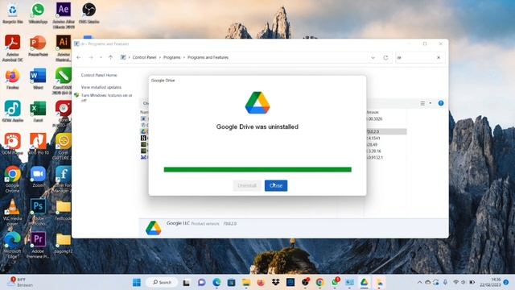Open Word desktop shortcut
Viewport: 515px width, 290px height.
pyautogui.click(x=38, y=79)
